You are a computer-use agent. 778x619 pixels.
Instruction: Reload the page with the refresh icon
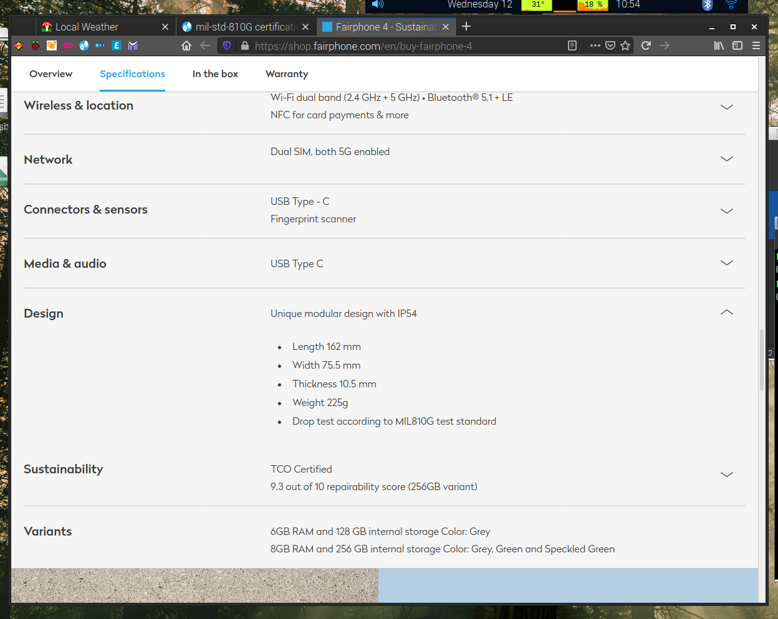tap(646, 45)
